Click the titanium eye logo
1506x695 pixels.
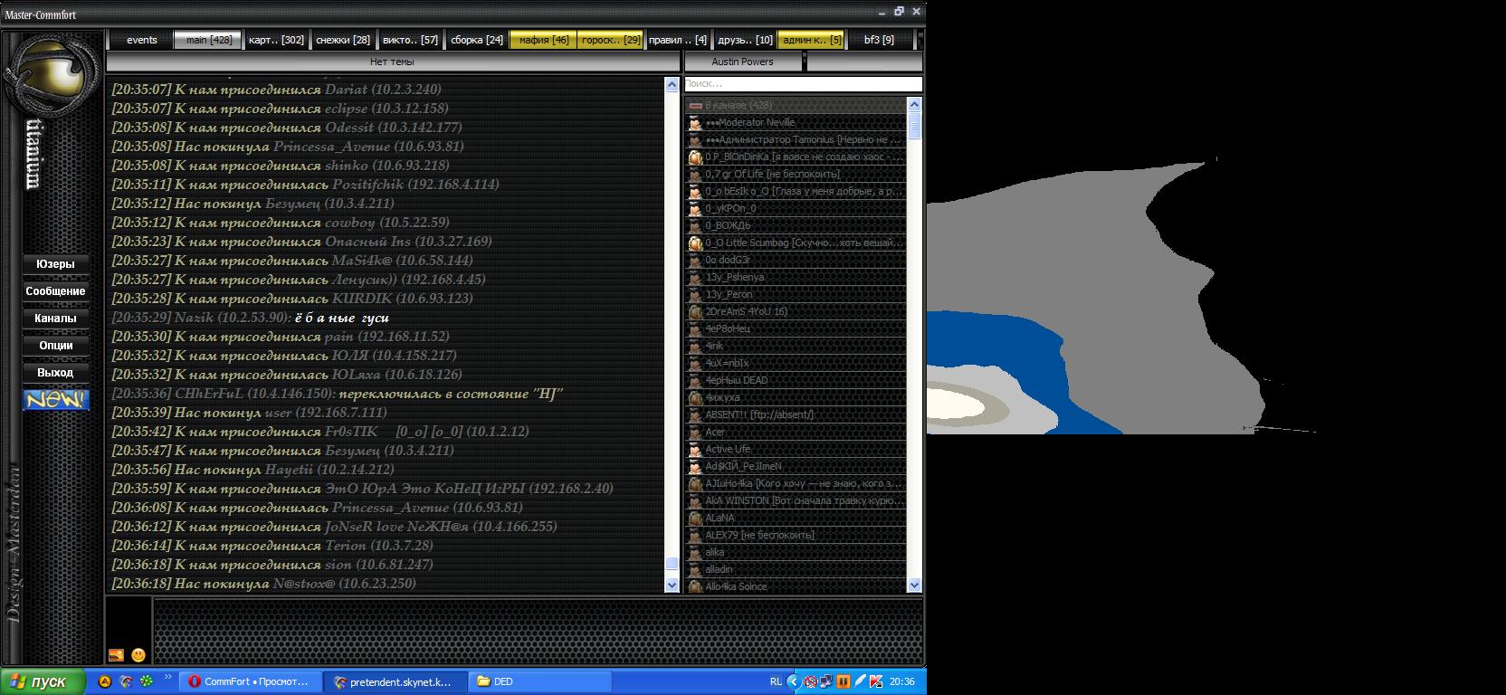click(x=50, y=76)
